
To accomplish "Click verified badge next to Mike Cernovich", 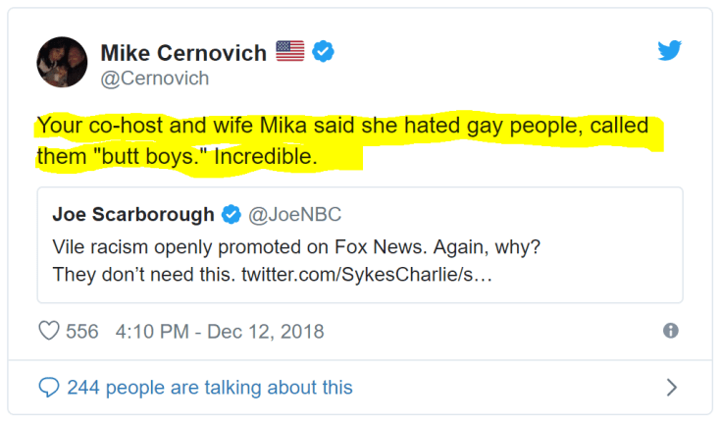I will pyautogui.click(x=323, y=52).
